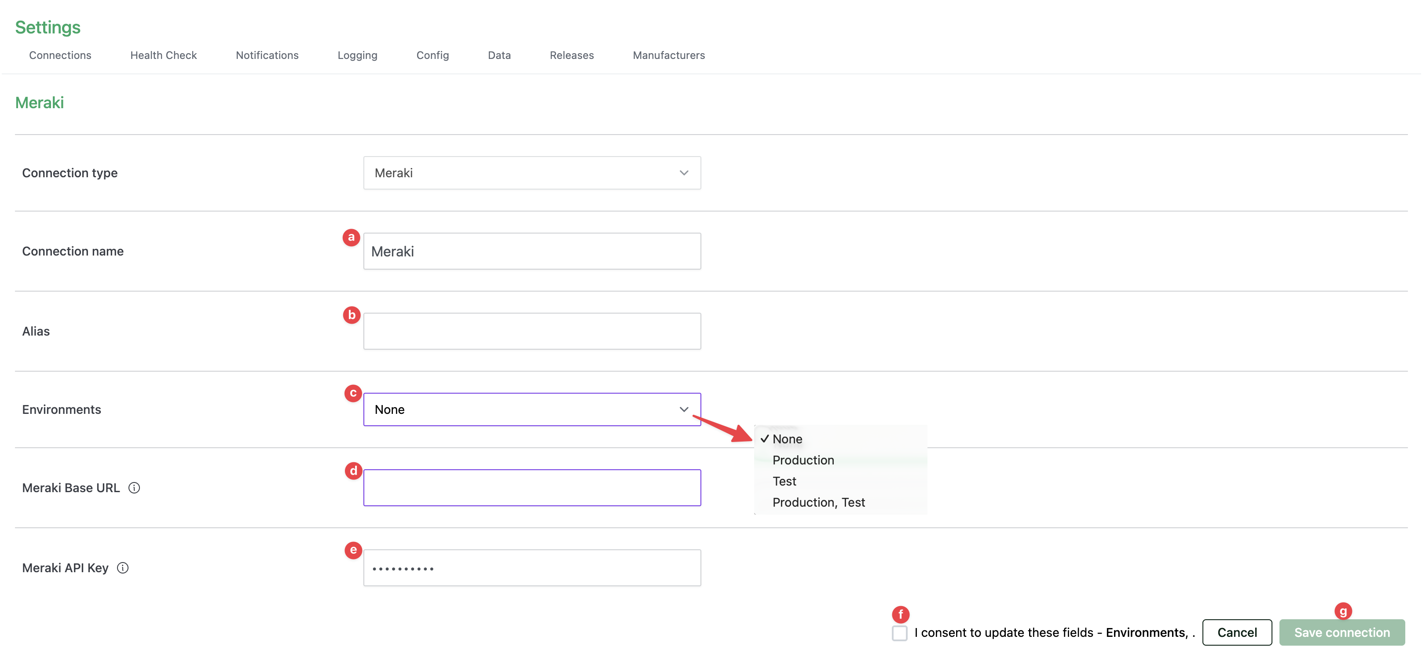Click the Save connection button
This screenshot has height=665, width=1422.
1341,632
